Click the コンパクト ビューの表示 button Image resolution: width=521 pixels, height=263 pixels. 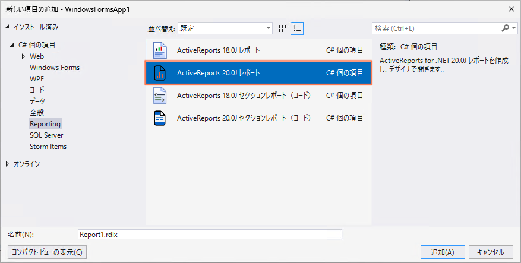[x=47, y=252]
